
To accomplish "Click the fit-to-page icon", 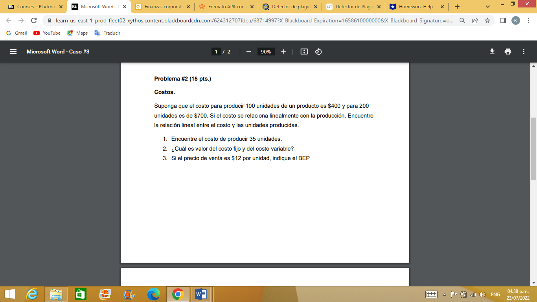I will [304, 51].
